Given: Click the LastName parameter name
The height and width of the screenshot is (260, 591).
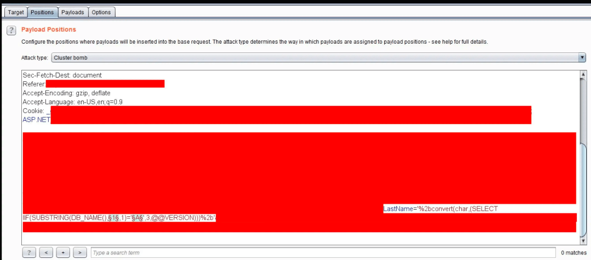Looking at the screenshot, I should (x=397, y=209).
